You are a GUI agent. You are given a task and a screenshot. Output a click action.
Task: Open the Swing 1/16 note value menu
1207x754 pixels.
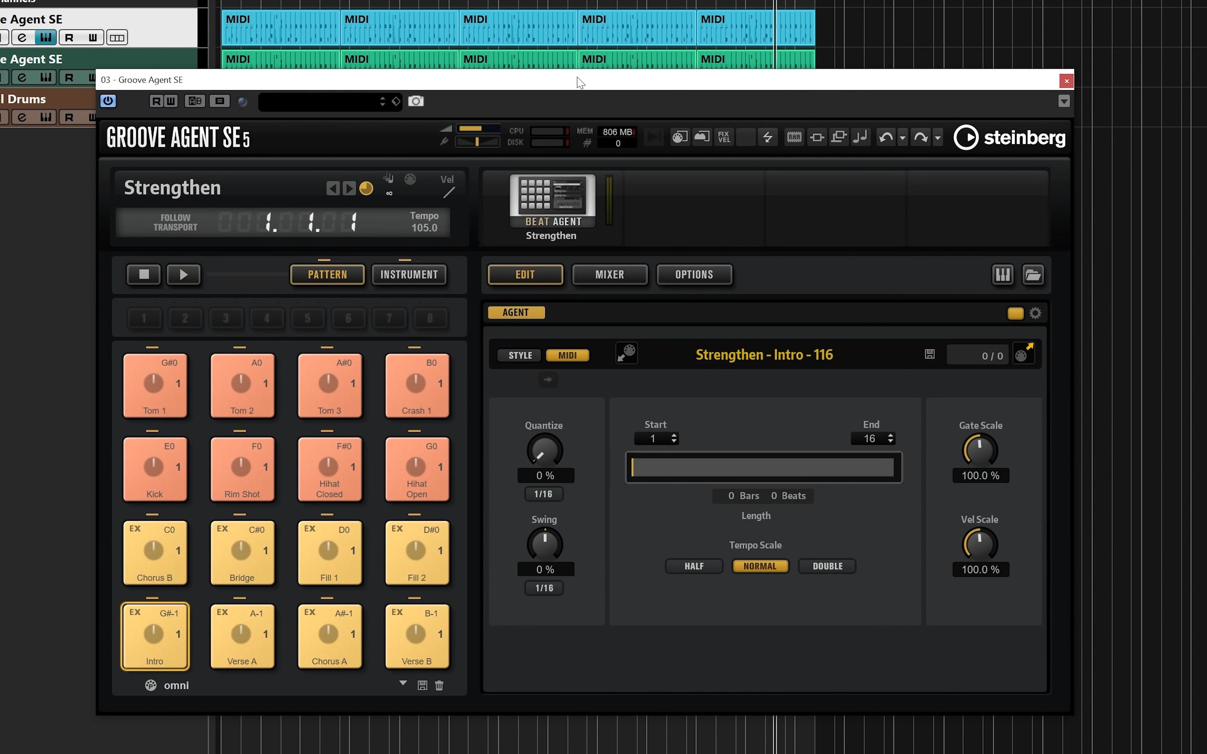point(544,589)
